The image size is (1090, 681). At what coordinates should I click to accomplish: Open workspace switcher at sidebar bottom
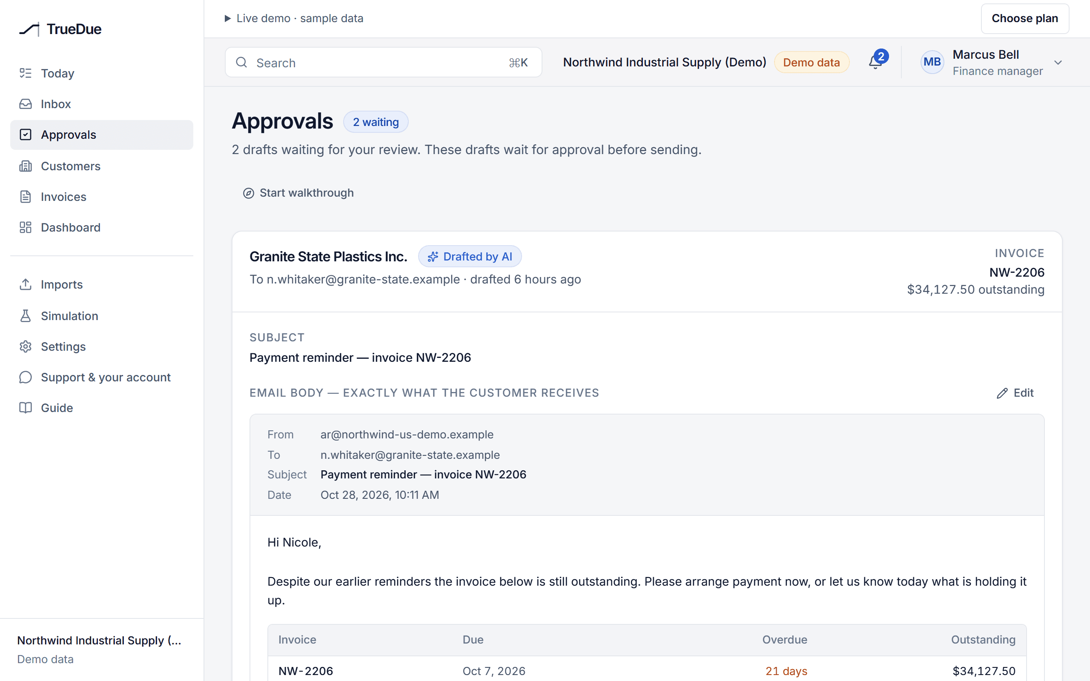(x=102, y=650)
